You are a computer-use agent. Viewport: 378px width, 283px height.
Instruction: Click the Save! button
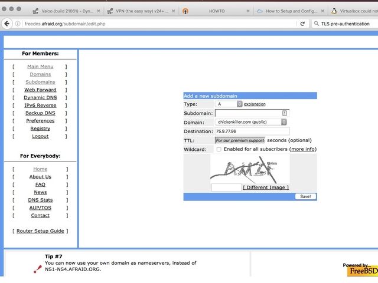point(305,196)
